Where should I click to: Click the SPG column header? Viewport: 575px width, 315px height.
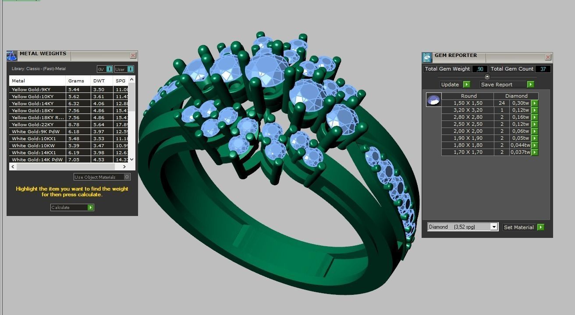pos(121,81)
